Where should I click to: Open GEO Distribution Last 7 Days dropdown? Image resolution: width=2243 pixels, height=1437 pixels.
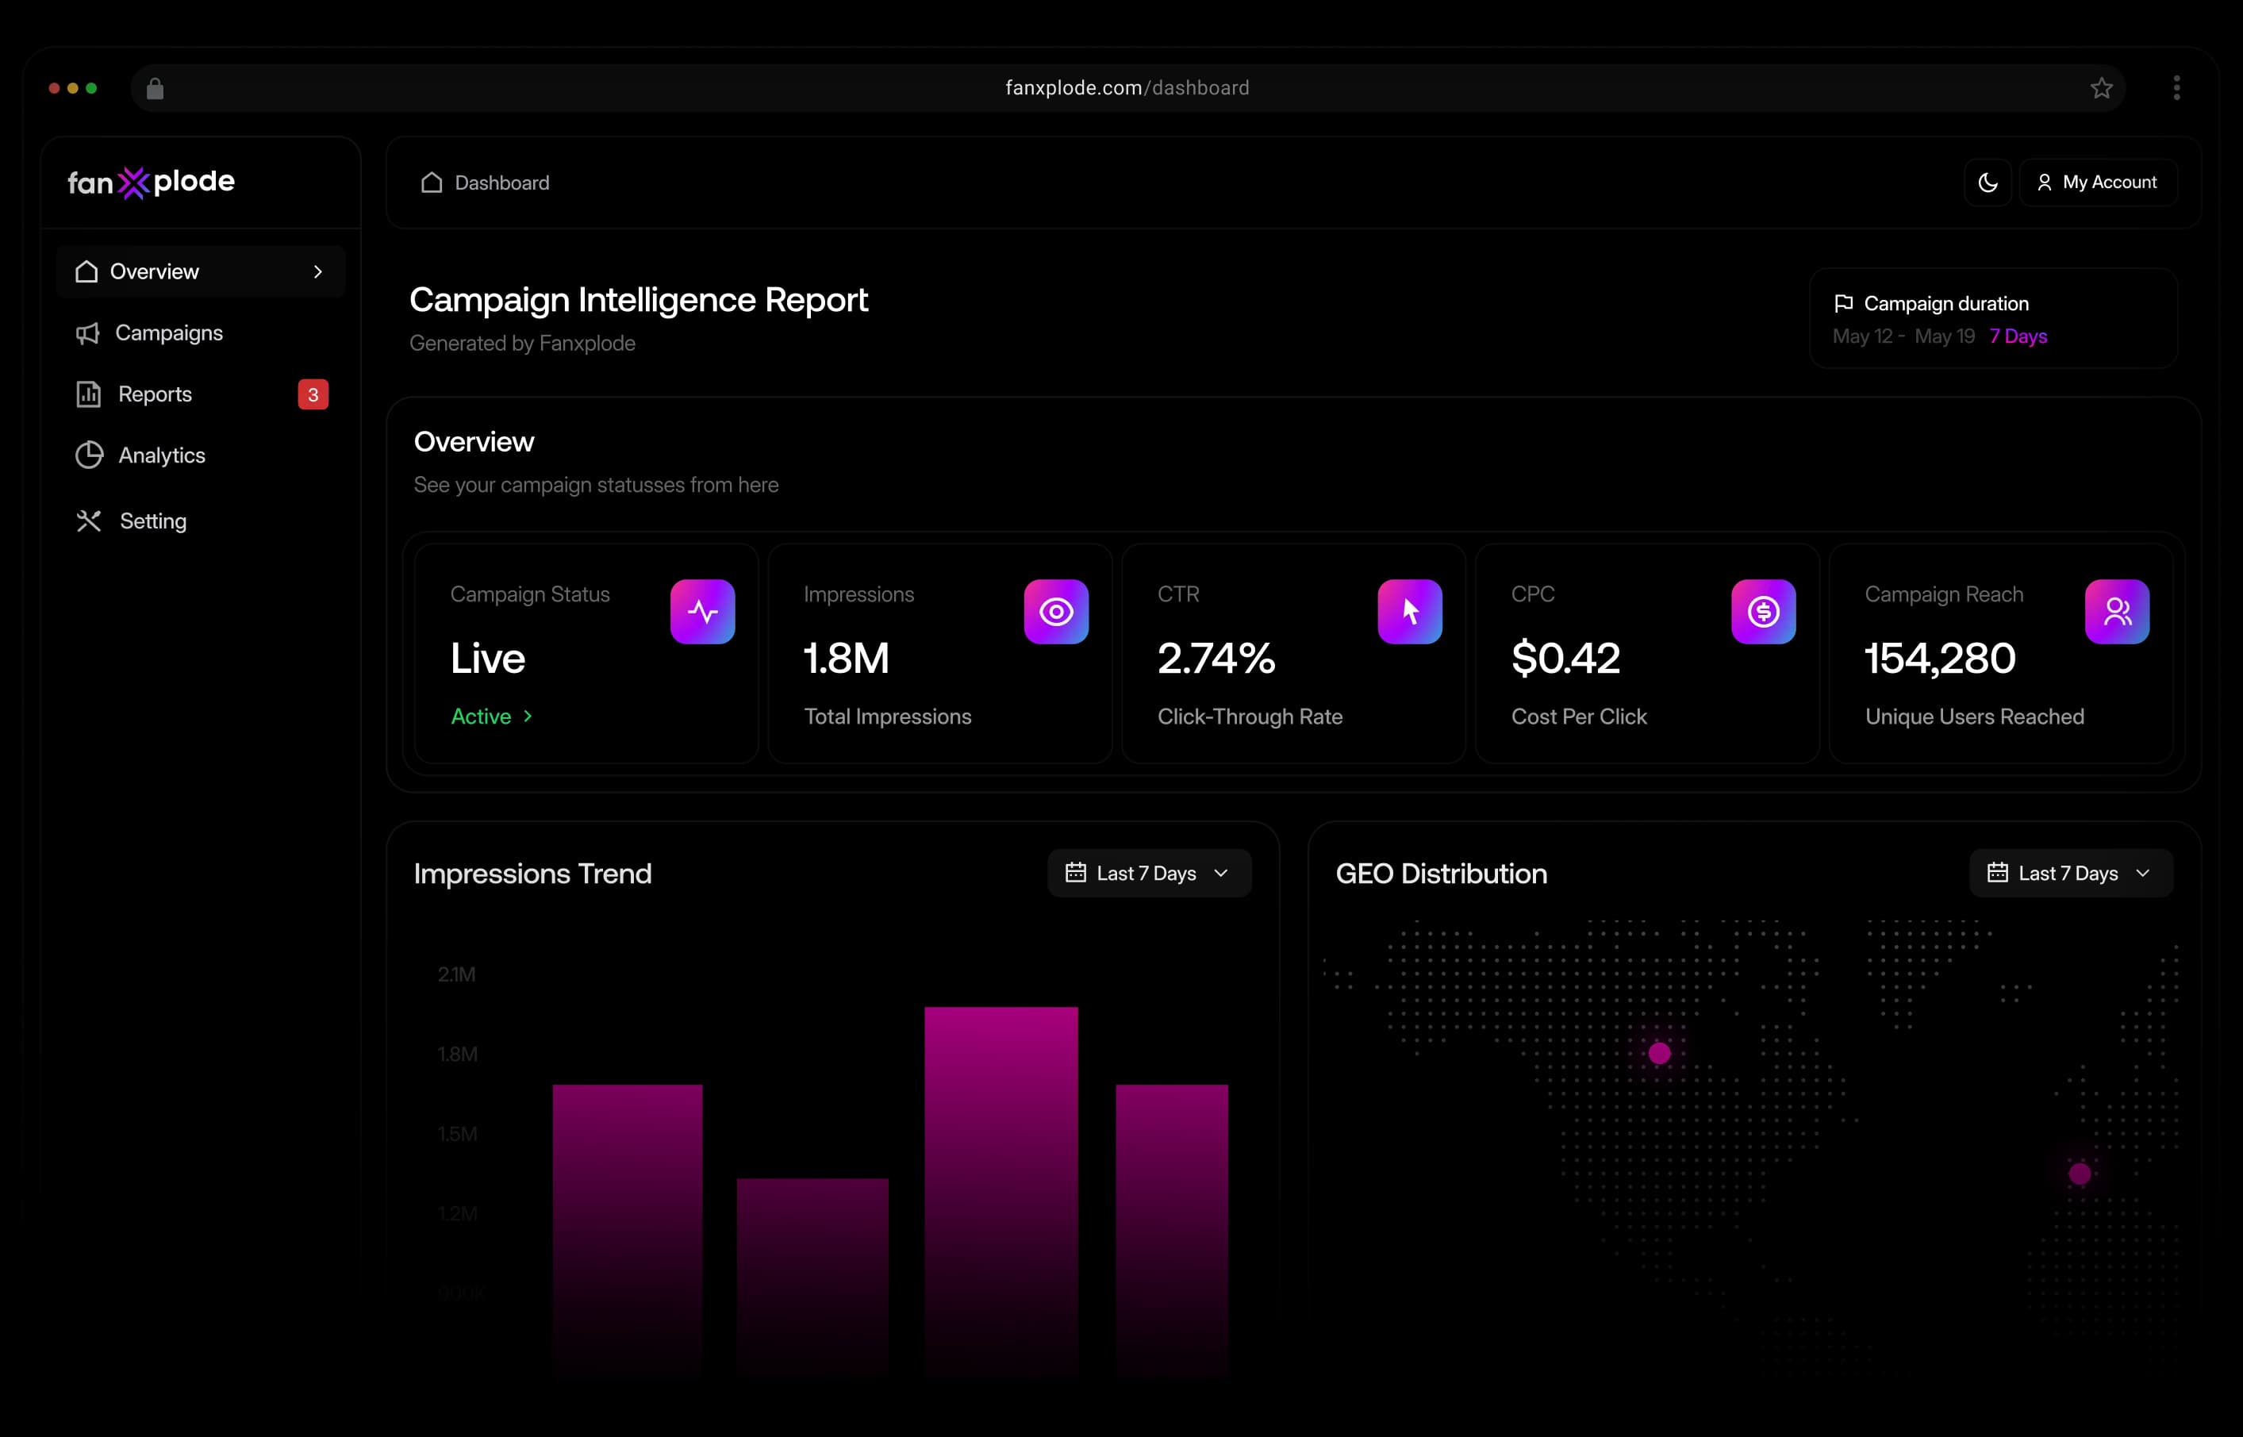tap(2072, 873)
